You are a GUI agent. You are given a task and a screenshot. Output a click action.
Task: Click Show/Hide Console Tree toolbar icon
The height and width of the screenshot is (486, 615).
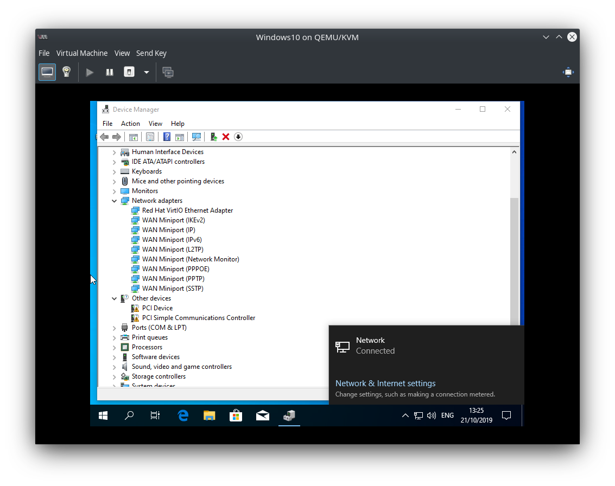click(x=134, y=137)
